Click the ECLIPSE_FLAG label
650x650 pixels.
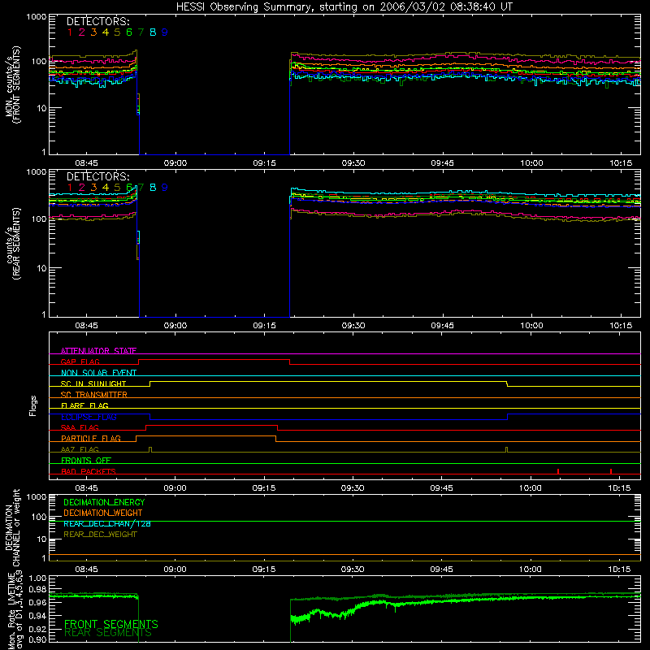pyautogui.click(x=89, y=417)
